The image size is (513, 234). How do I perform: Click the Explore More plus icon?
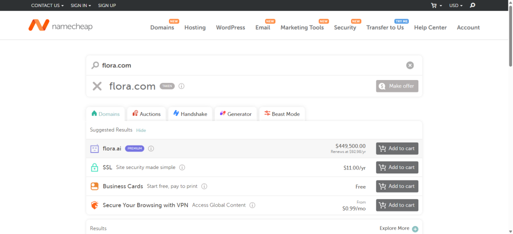point(415,229)
